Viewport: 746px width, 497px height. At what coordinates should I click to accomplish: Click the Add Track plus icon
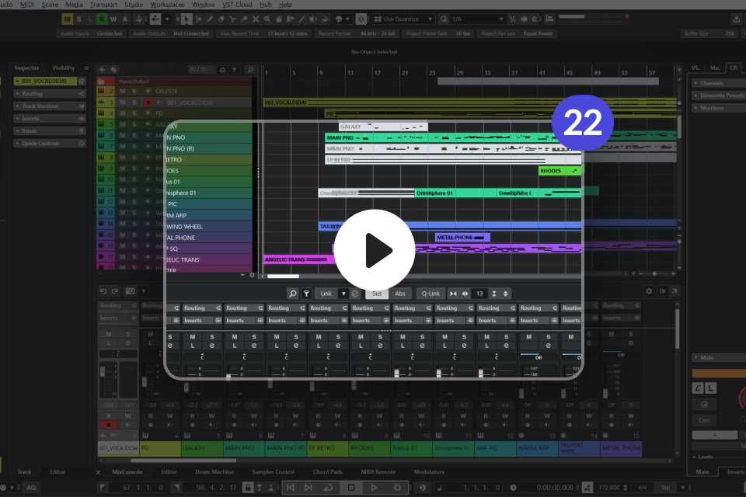102,69
